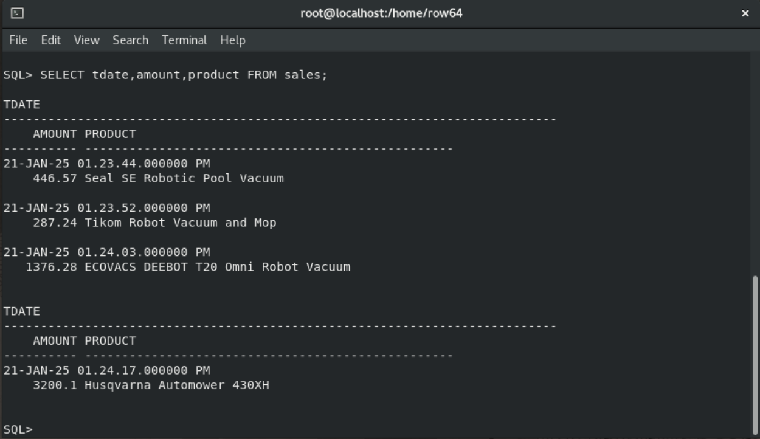This screenshot has width=760, height=439.
Task: Open the Search menu
Action: pos(130,40)
